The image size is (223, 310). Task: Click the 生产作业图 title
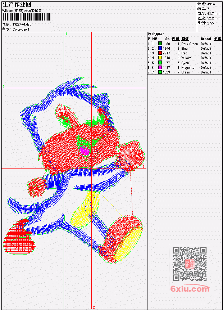pos(17,4)
